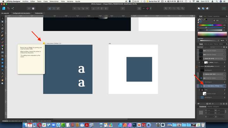Select the Artistic Text tool
Viewport: 228px width, 128px height.
[2, 73]
